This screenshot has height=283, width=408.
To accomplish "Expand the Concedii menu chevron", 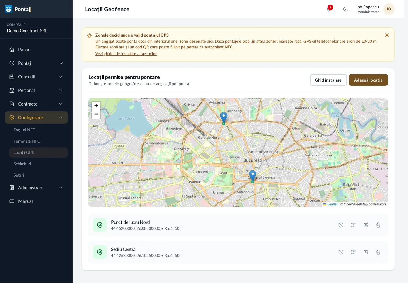I will [x=61, y=77].
